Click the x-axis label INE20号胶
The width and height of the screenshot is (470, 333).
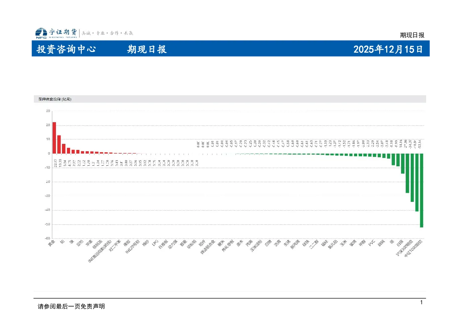[x=133, y=247]
